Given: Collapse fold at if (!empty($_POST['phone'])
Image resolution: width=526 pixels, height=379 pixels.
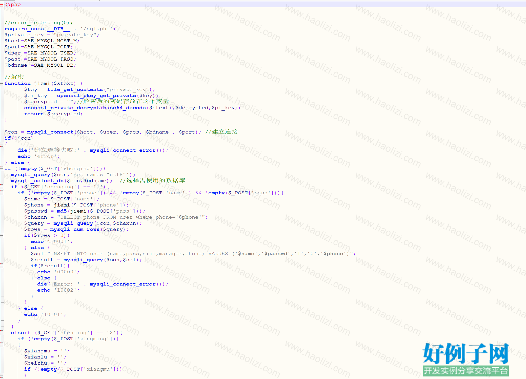Looking at the screenshot, I should [2, 193].
